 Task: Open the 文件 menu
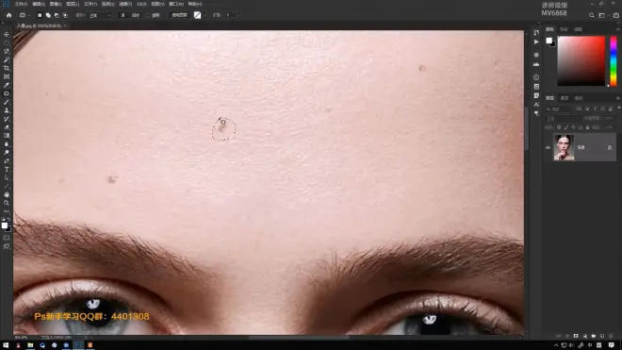(x=21, y=4)
